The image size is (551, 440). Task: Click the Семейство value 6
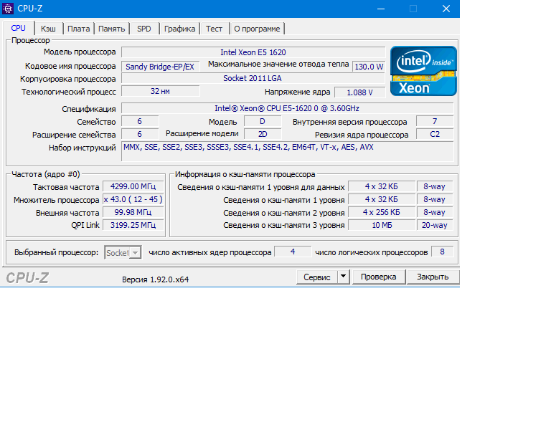[x=139, y=121]
